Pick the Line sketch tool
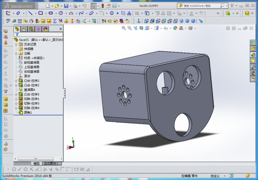Image resolution: width=258 pixels, height=180 pixels. point(30,13)
